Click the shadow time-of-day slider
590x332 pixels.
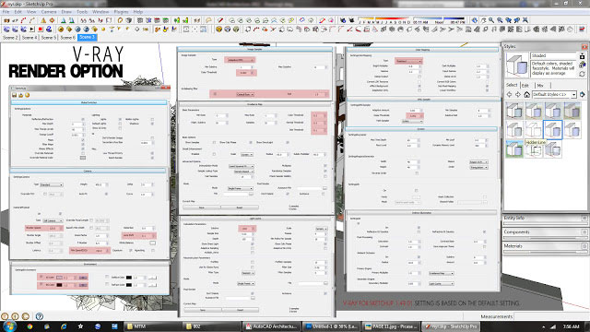(439, 18)
